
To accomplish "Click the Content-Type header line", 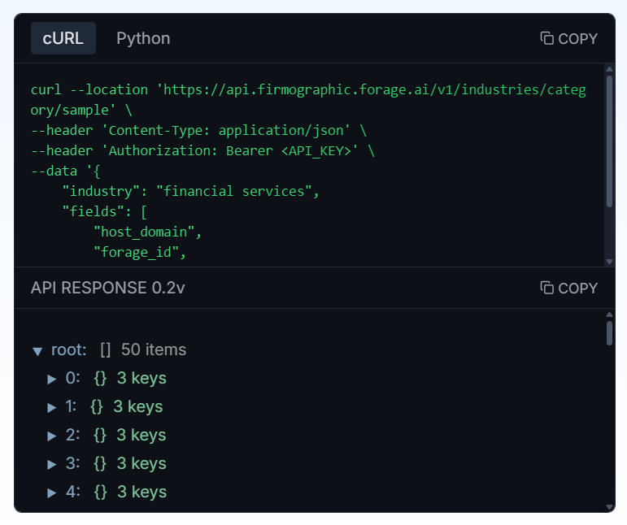I will [x=198, y=131].
